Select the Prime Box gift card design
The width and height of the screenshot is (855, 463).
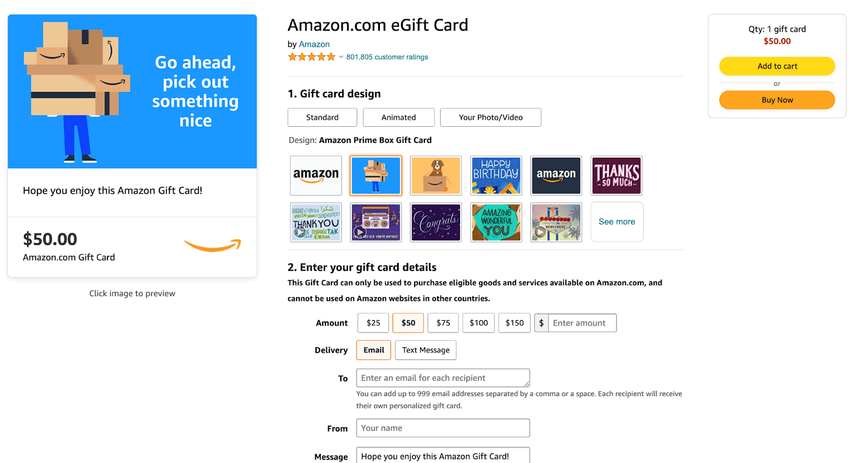[376, 175]
